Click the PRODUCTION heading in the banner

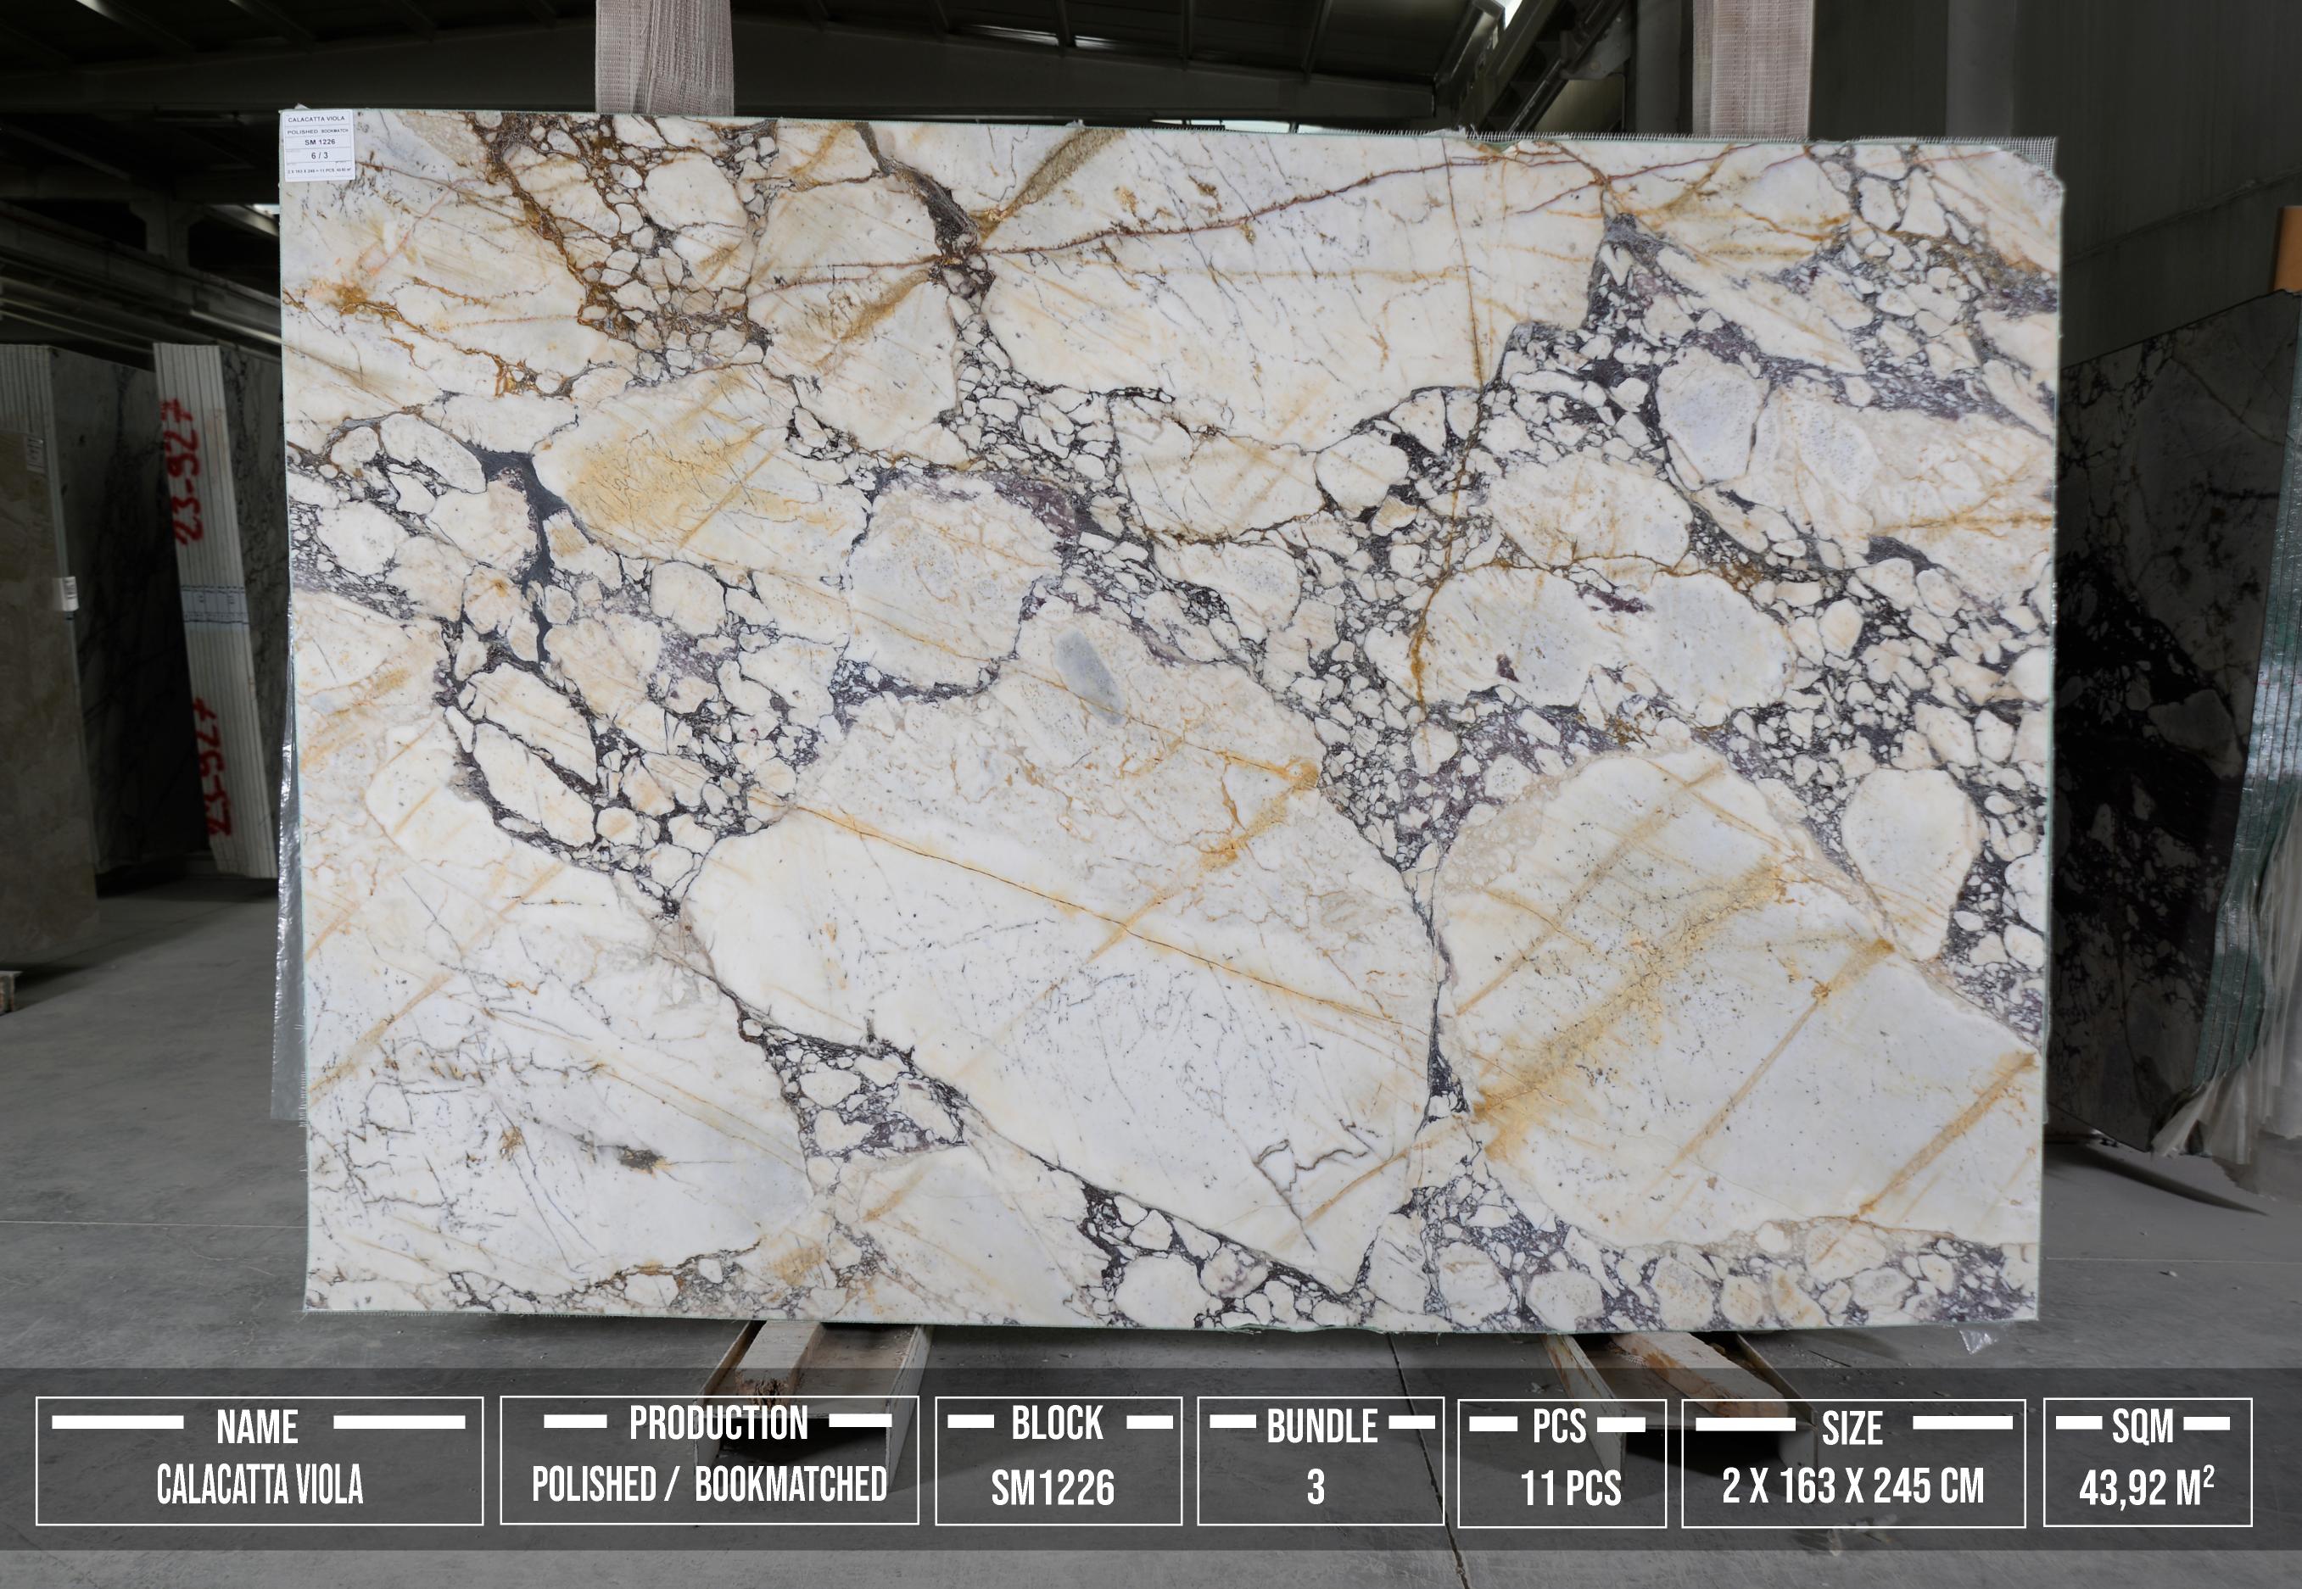718,1425
